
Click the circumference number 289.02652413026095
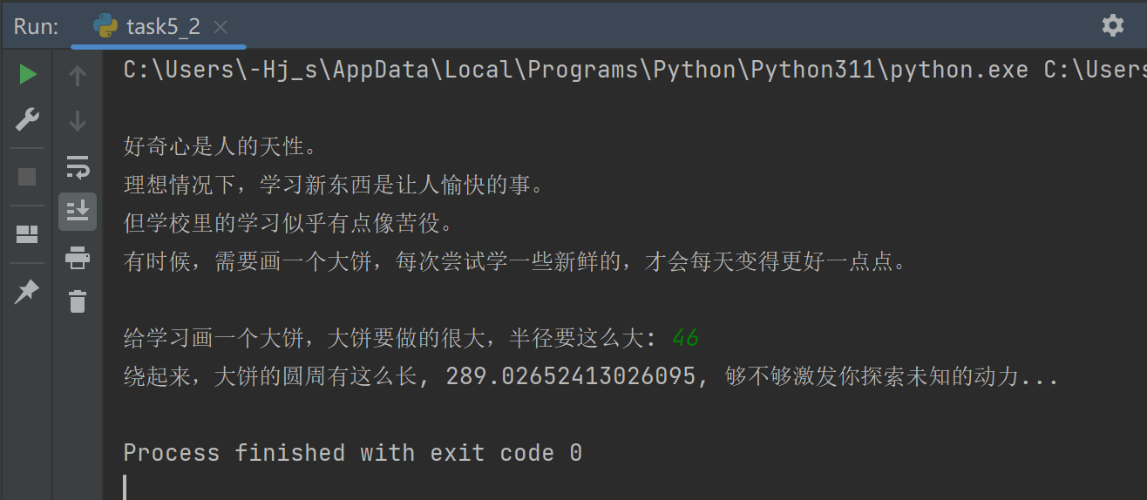[571, 377]
